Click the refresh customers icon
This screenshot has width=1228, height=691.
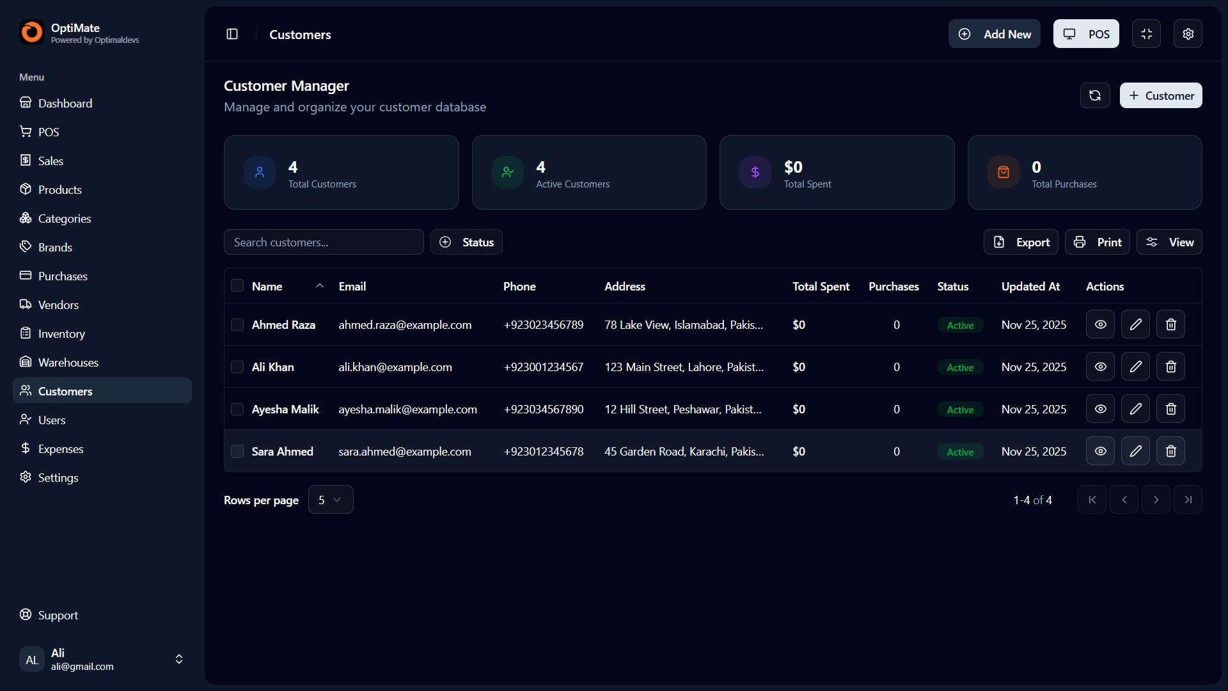pos(1095,95)
